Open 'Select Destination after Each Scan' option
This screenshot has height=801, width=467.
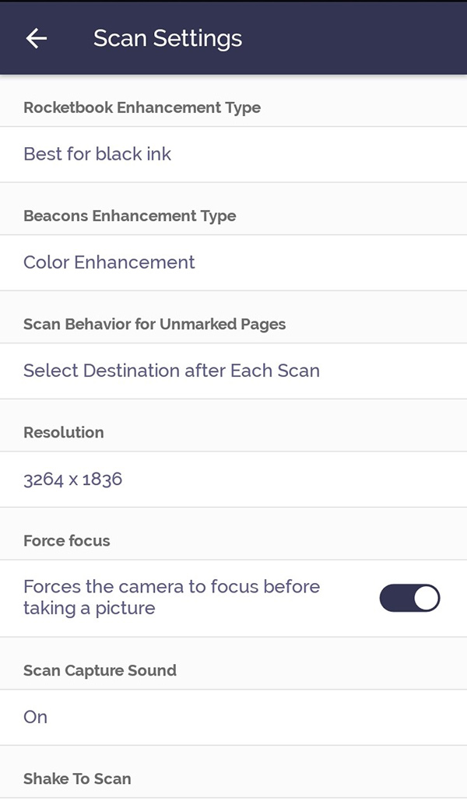pyautogui.click(x=171, y=371)
